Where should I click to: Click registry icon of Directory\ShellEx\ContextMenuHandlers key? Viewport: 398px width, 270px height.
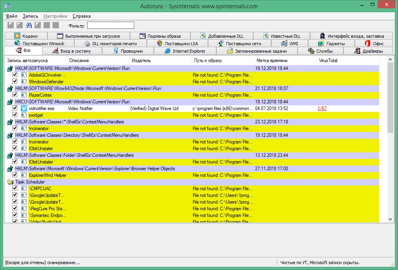coord(10,135)
